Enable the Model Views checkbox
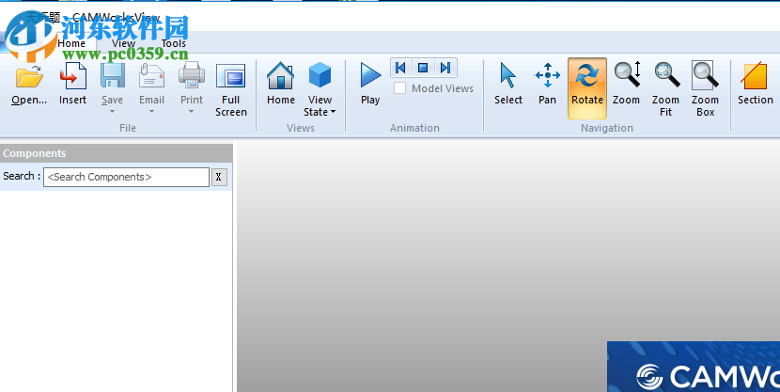The image size is (780, 392). click(399, 88)
